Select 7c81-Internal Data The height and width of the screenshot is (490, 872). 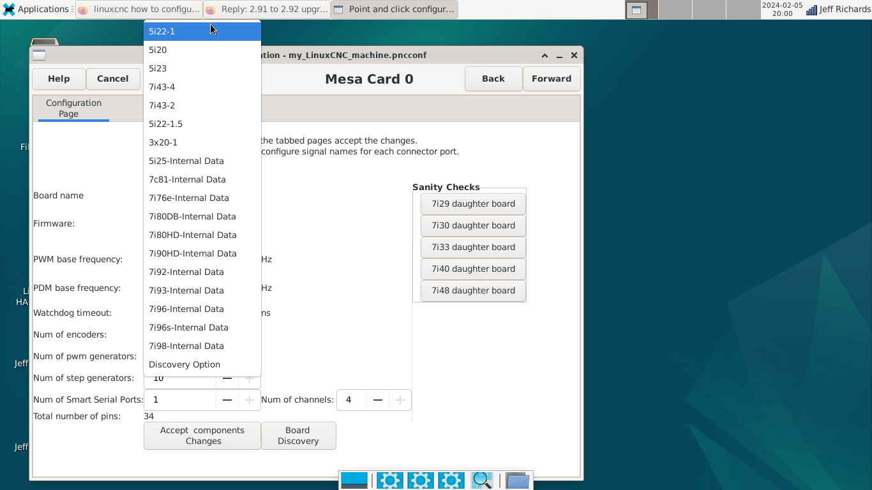pos(202,179)
